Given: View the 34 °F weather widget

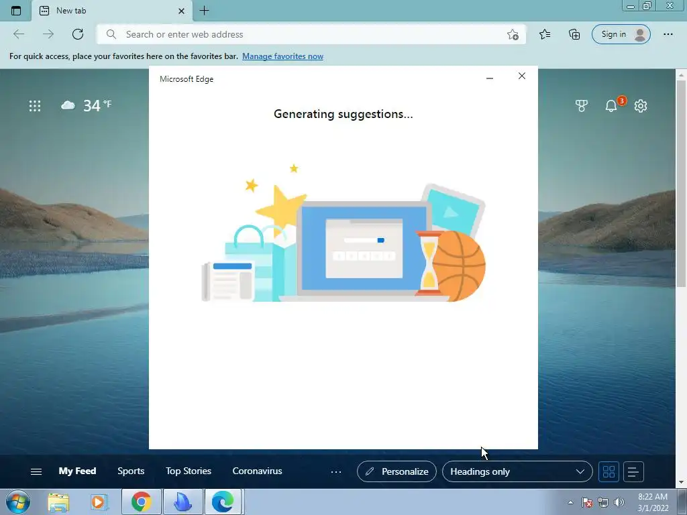Looking at the screenshot, I should (87, 105).
